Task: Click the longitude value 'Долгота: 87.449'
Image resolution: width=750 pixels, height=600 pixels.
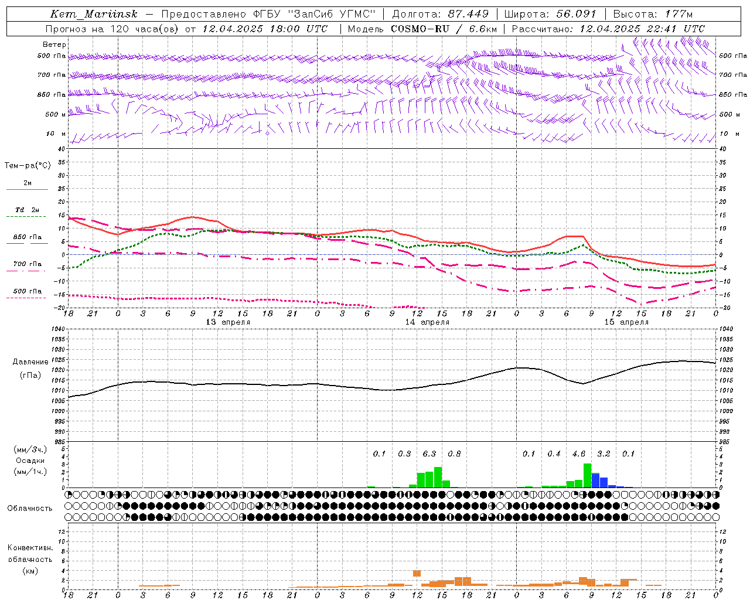Action: click(x=440, y=14)
